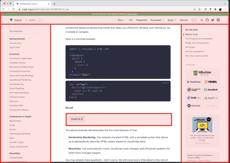Image resolution: width=230 pixels, height=163 pixels.
Task: Open the Twitter icon in navigation bar
Action: coord(212,20)
